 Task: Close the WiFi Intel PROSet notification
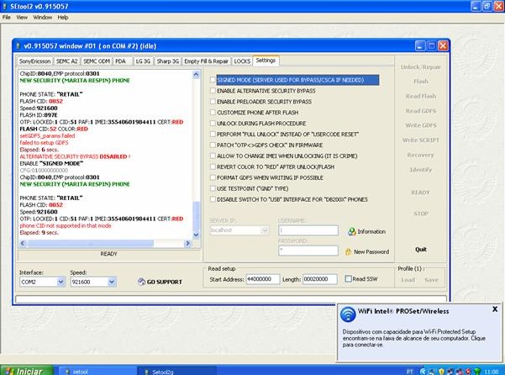click(x=495, y=309)
